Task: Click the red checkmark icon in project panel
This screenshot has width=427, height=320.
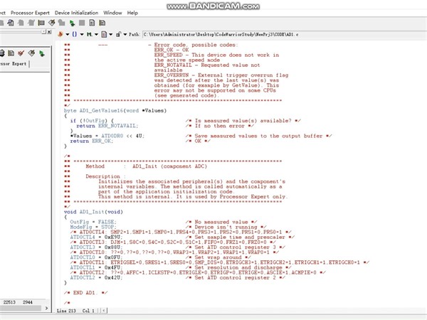Action: [x=21, y=53]
